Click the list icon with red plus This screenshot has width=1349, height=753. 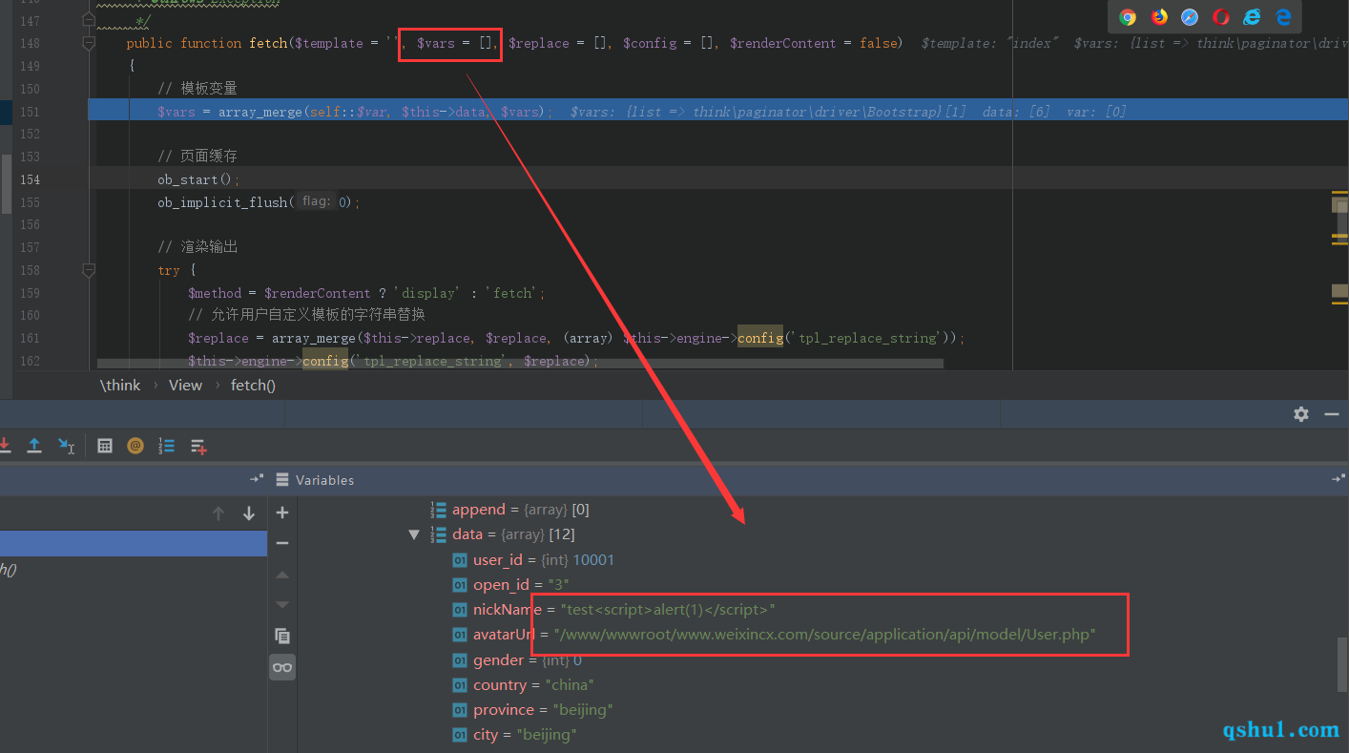198,446
